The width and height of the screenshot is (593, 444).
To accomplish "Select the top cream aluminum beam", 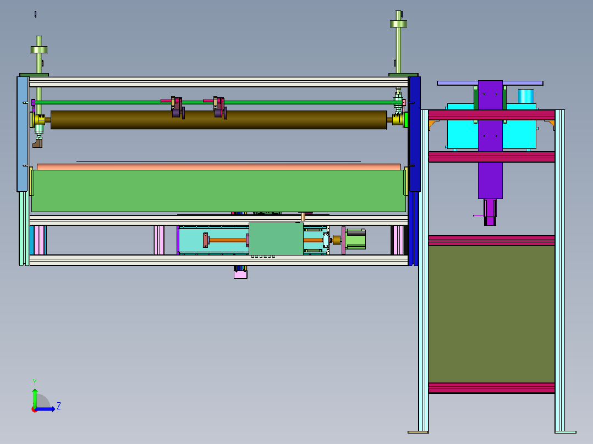I will 218,82.
